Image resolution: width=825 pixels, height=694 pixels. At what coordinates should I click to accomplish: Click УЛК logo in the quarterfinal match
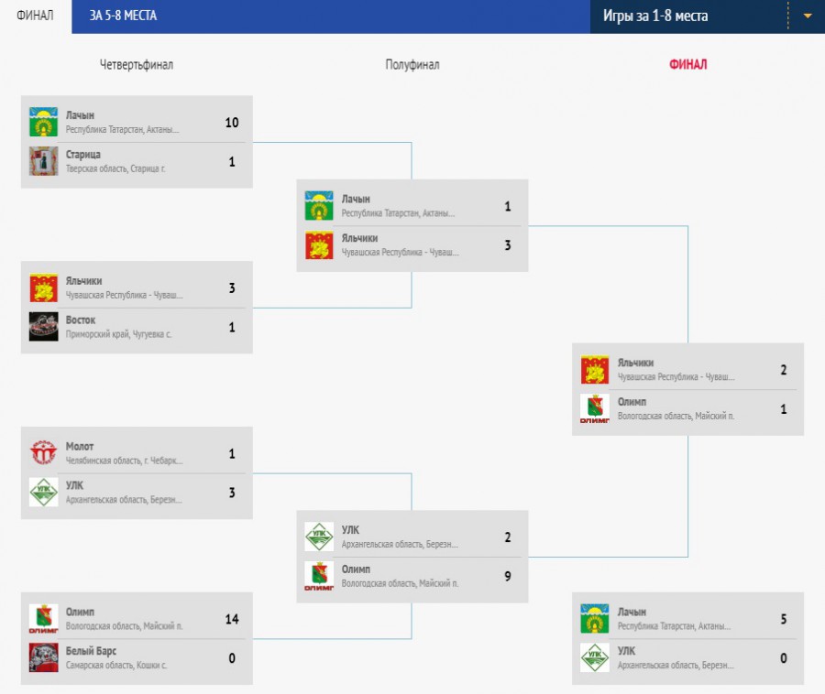point(44,493)
